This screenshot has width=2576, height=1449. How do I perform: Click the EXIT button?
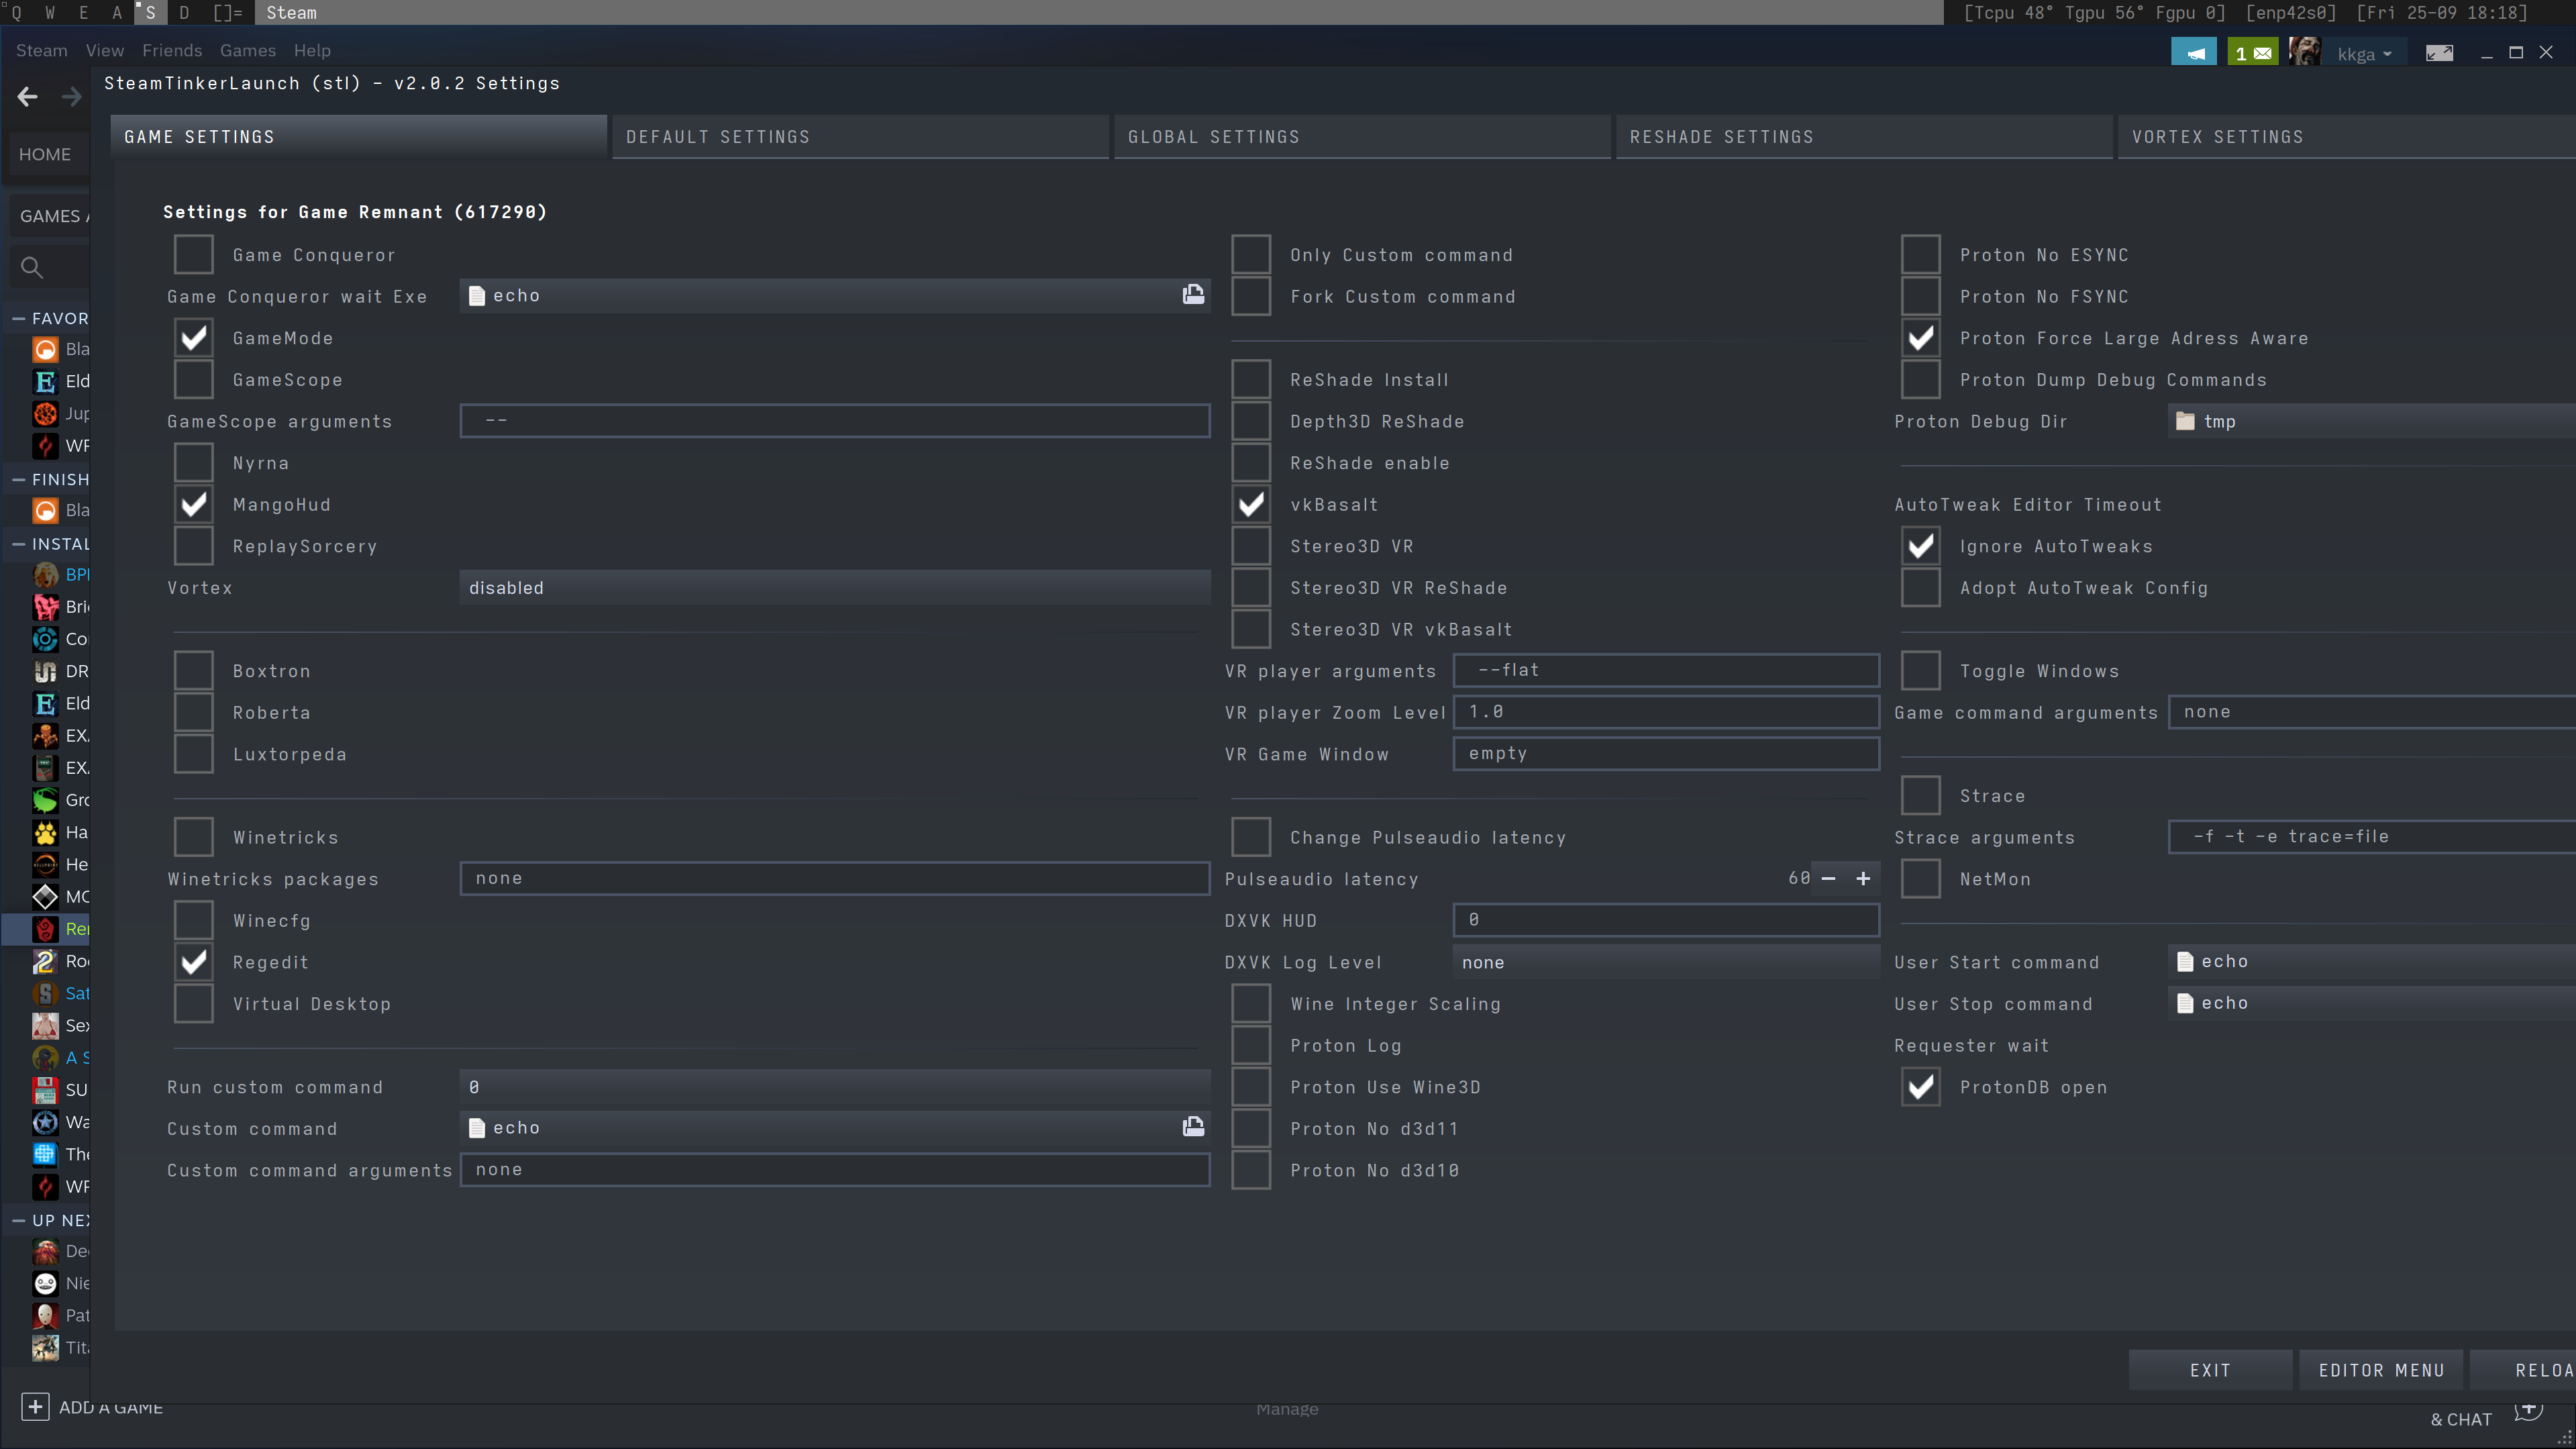click(2210, 1369)
